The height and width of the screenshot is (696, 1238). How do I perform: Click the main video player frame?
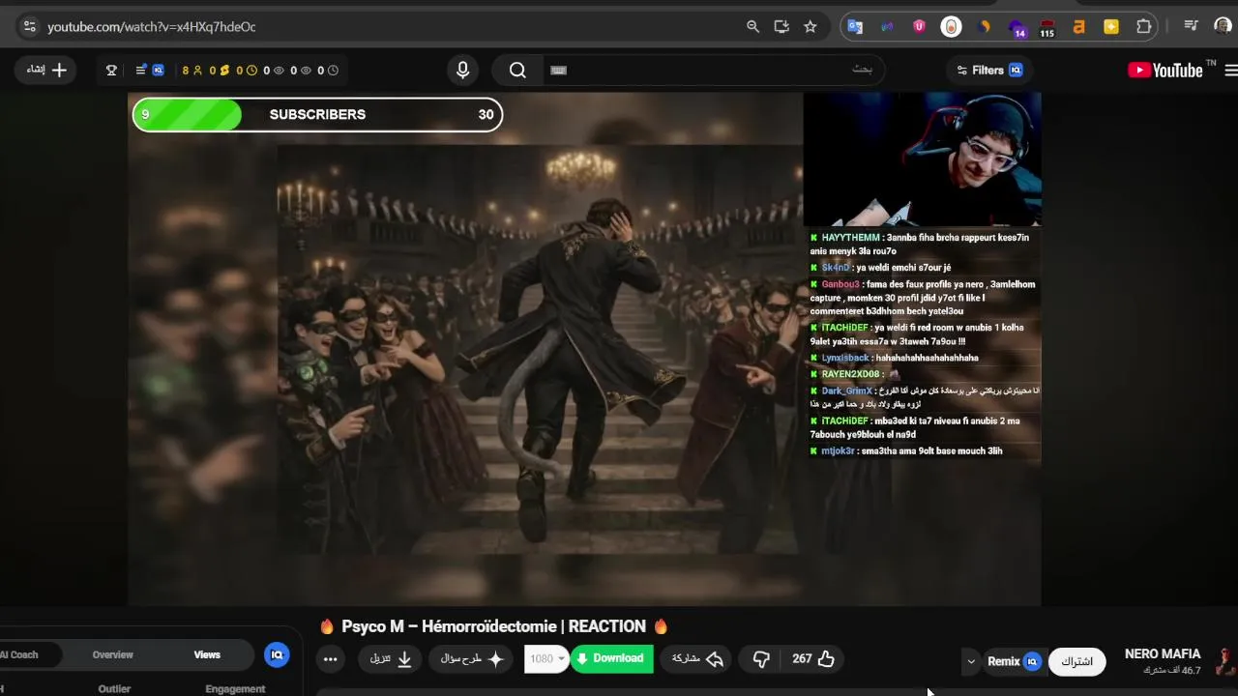coord(584,349)
